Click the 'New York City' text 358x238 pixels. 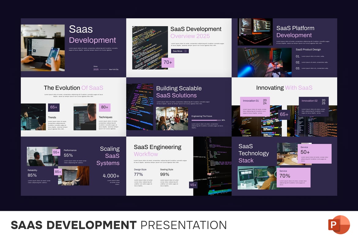coord(114,70)
